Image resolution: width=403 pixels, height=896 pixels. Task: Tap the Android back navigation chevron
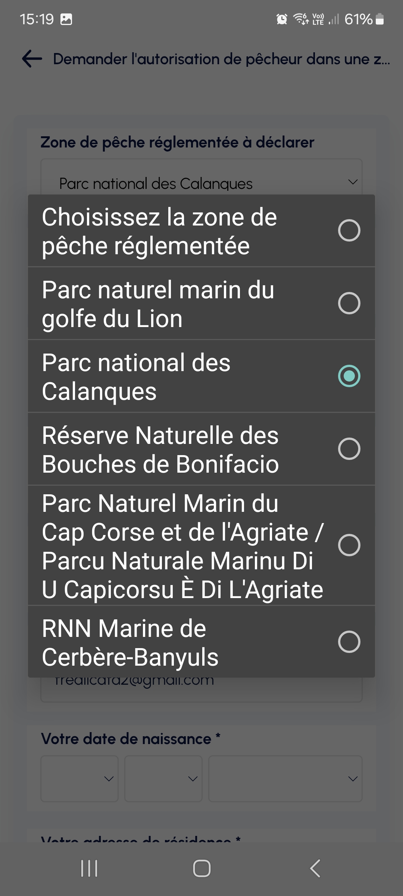[315, 868]
